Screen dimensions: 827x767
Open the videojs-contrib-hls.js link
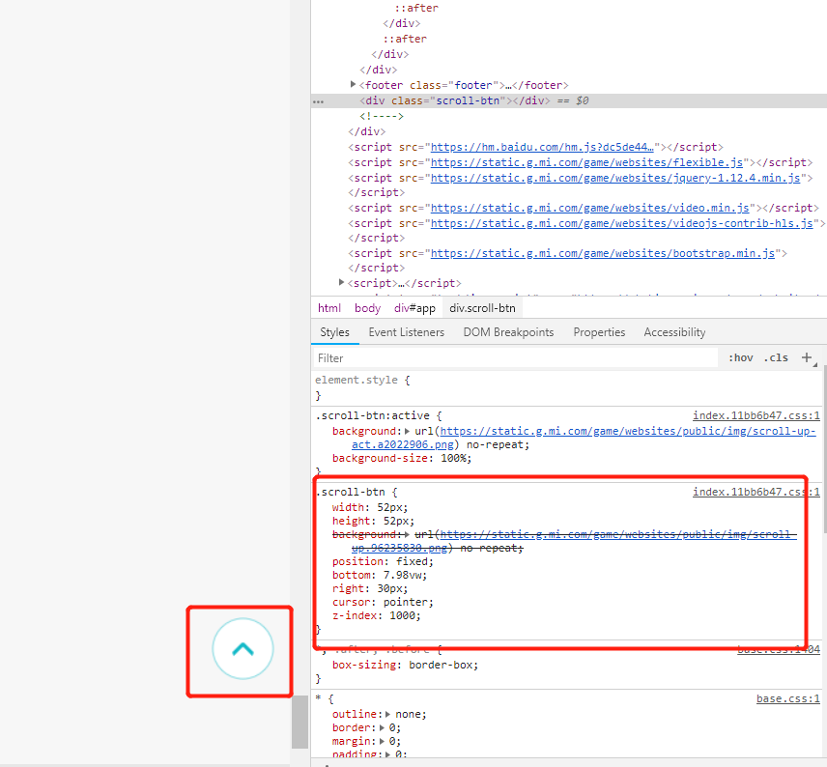click(x=622, y=223)
